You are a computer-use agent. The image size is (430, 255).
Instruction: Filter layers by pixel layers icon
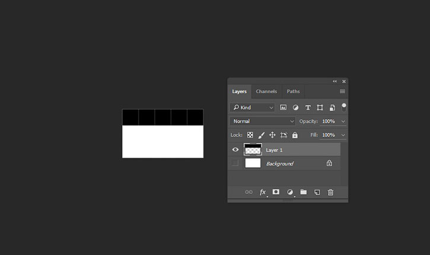[x=283, y=107]
